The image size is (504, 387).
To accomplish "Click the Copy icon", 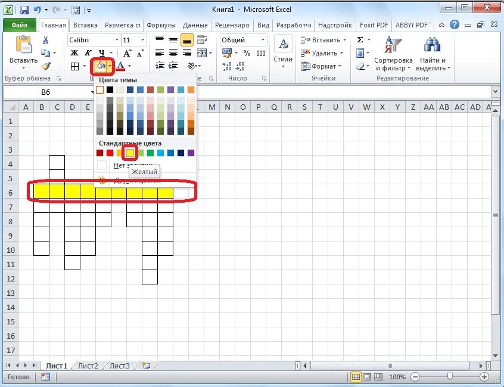I will (x=45, y=52).
